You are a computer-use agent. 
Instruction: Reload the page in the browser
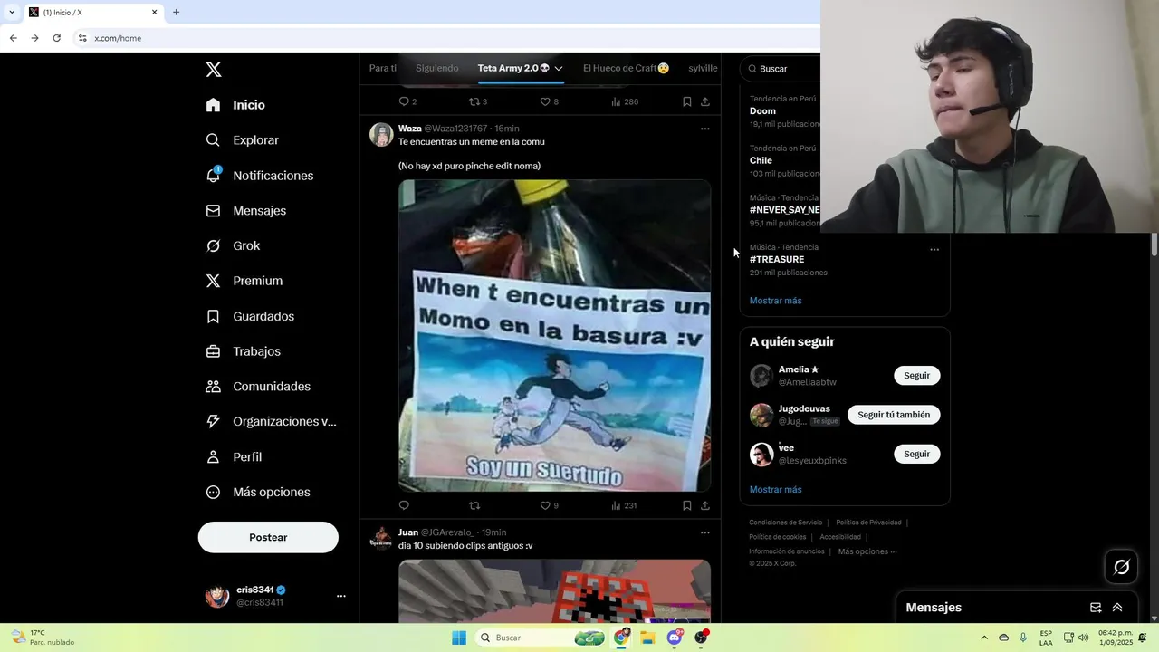[56, 38]
